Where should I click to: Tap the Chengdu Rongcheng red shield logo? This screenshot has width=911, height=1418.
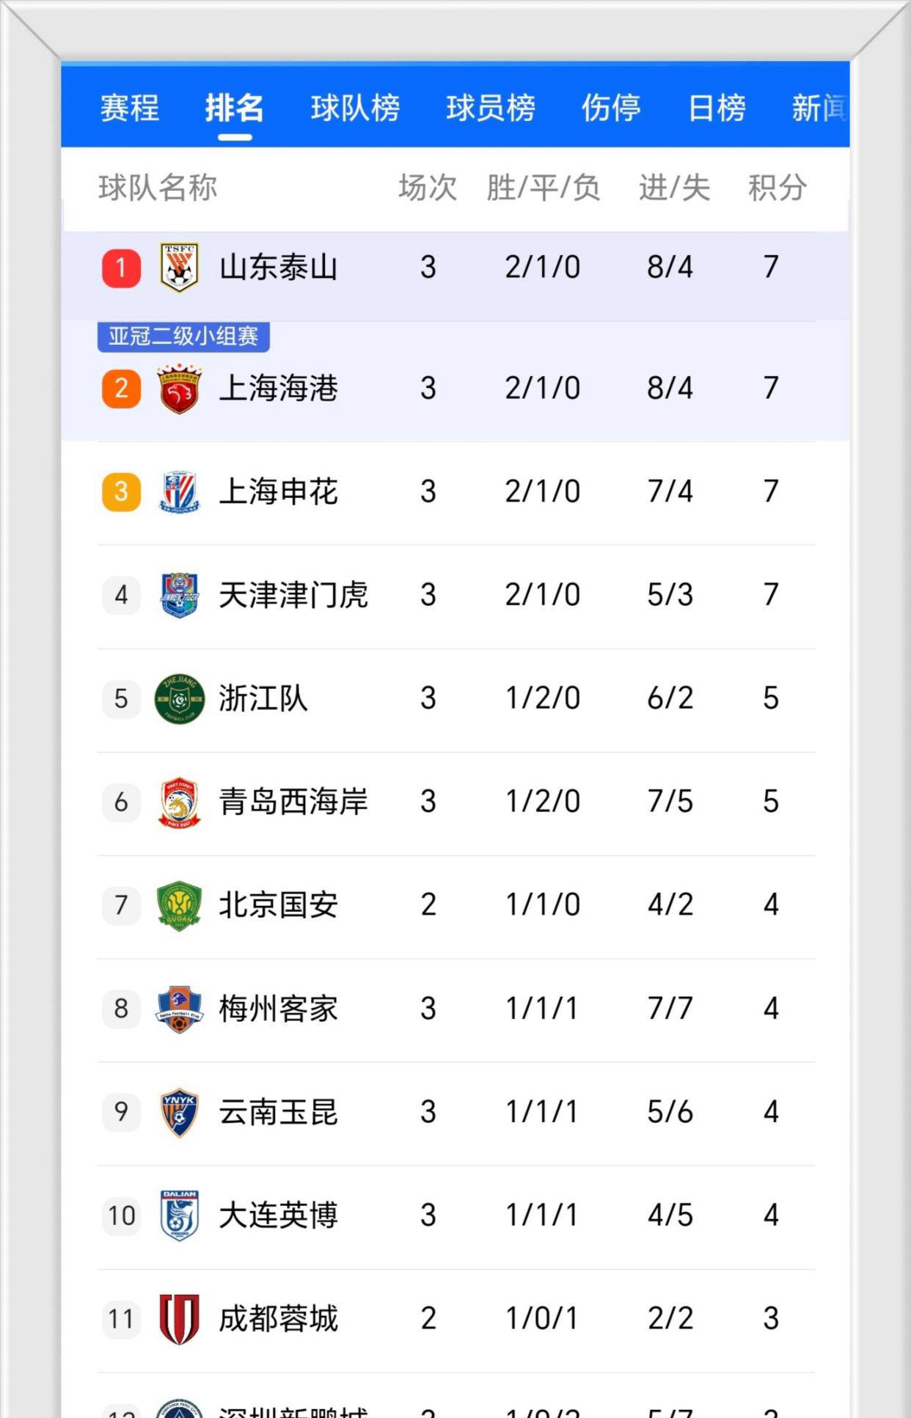pyautogui.click(x=180, y=1319)
